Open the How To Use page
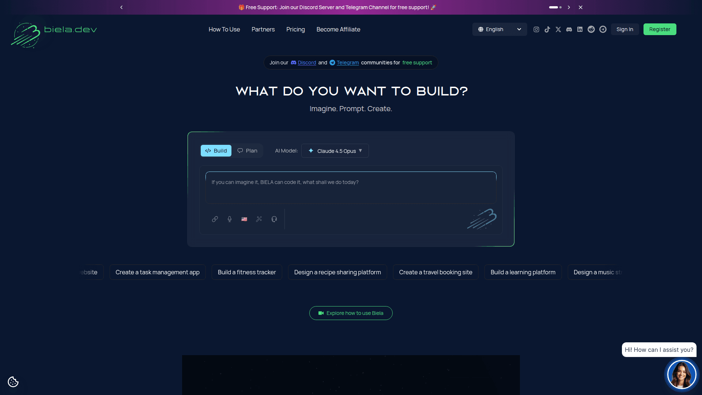The height and width of the screenshot is (395, 702). [224, 29]
